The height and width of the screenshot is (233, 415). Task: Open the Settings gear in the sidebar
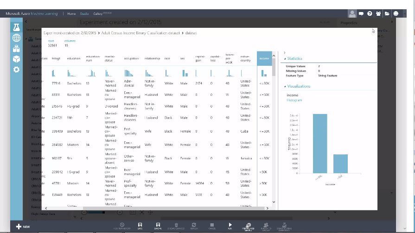click(16, 69)
